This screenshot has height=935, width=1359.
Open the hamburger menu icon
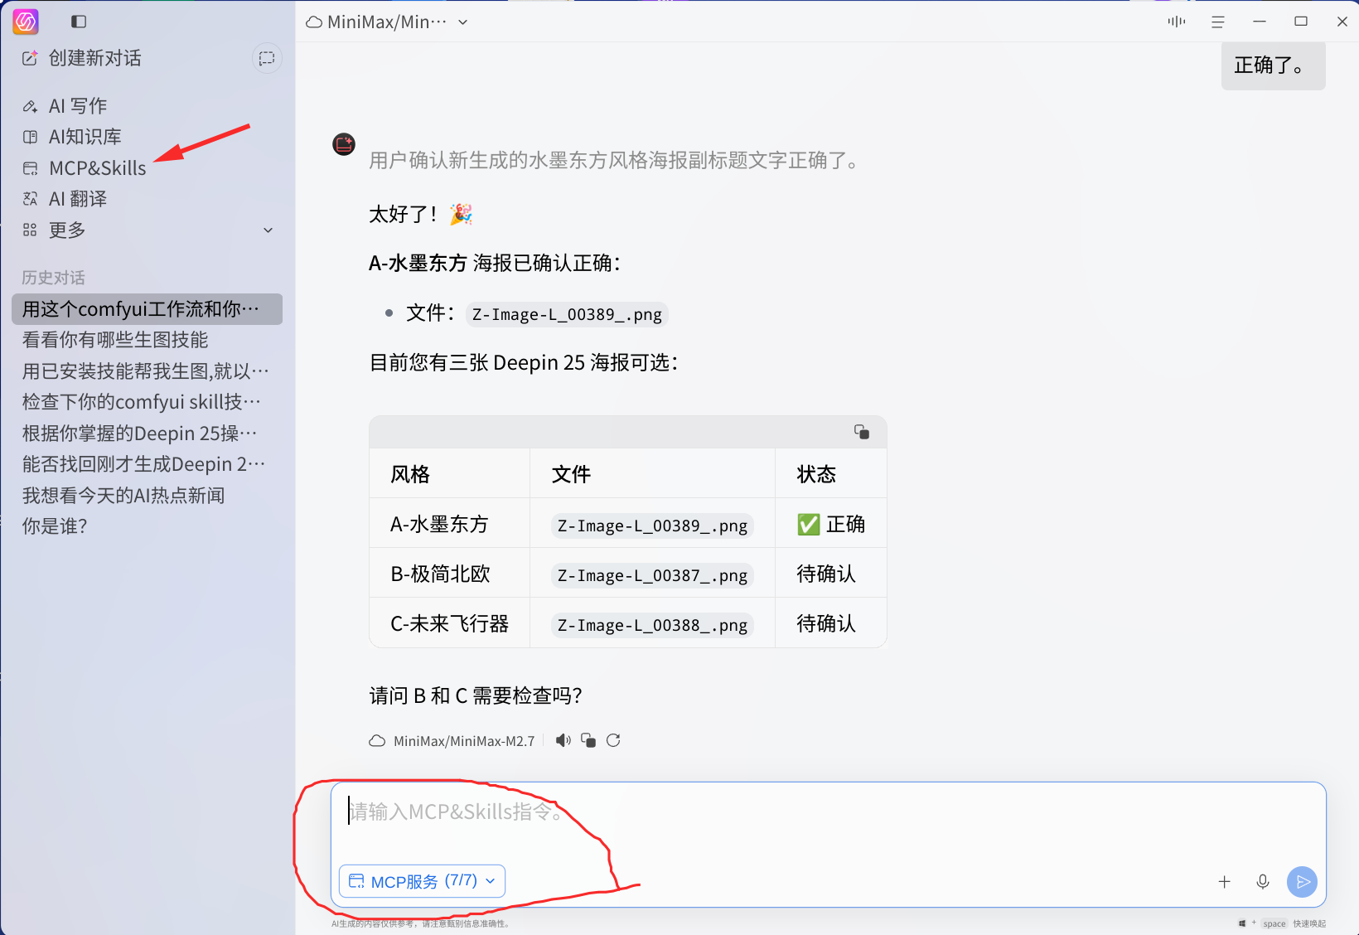[1217, 22]
